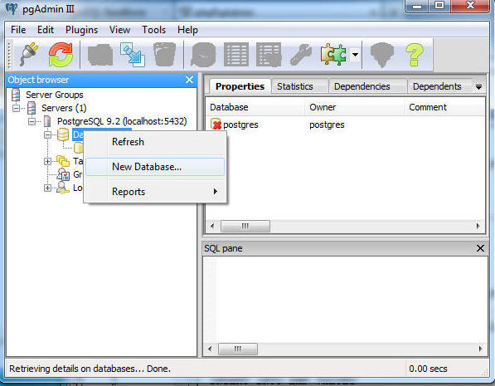Image resolution: width=495 pixels, height=386 pixels.
Task: Open the Plugins dropdown arrow in toolbar
Action: 355,55
